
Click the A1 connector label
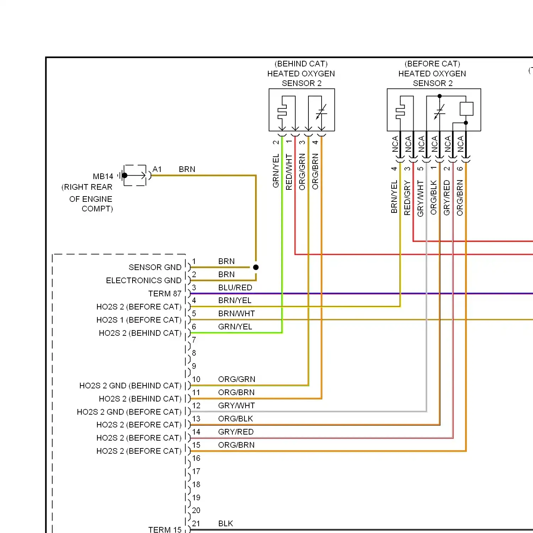pyautogui.click(x=157, y=169)
